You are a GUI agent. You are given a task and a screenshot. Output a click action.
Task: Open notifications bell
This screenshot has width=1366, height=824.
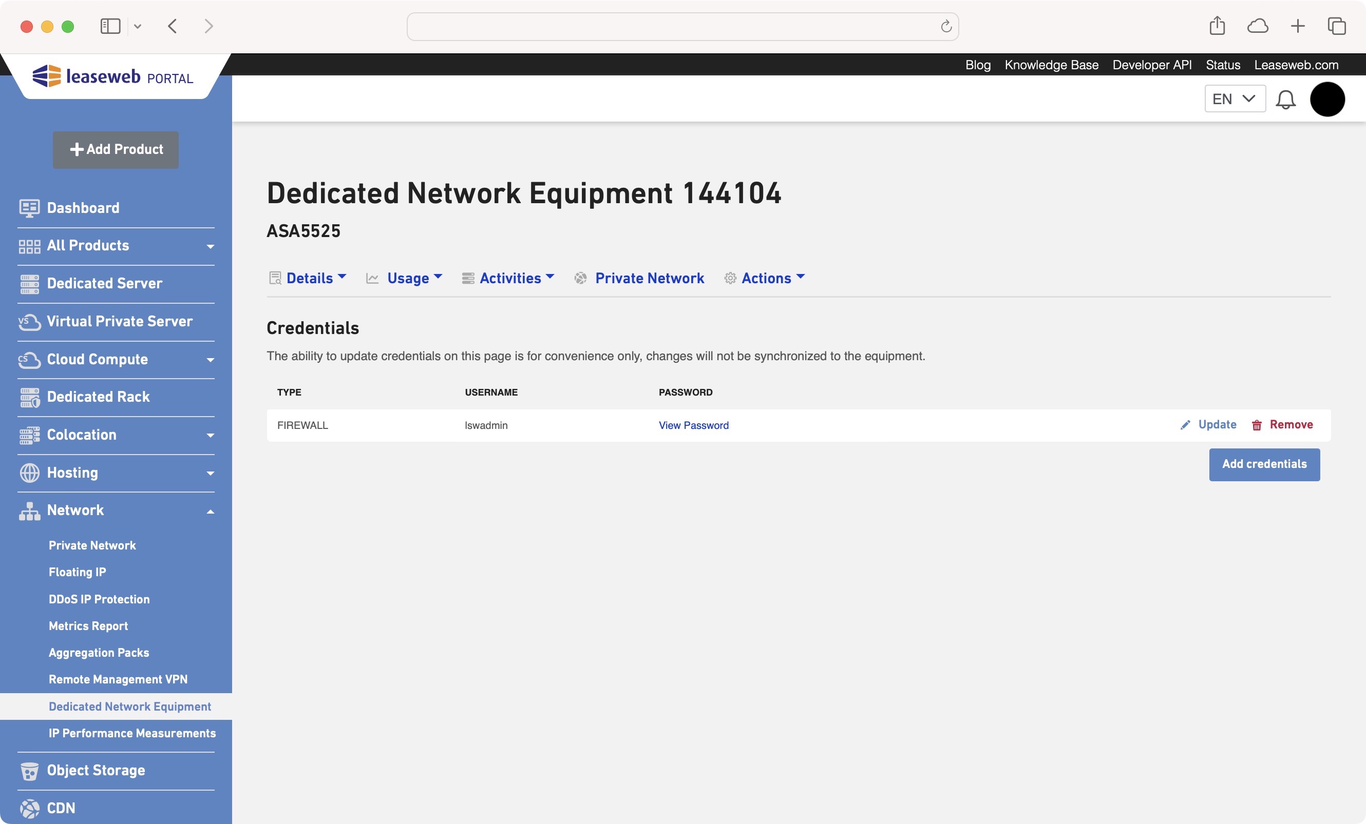tap(1285, 100)
